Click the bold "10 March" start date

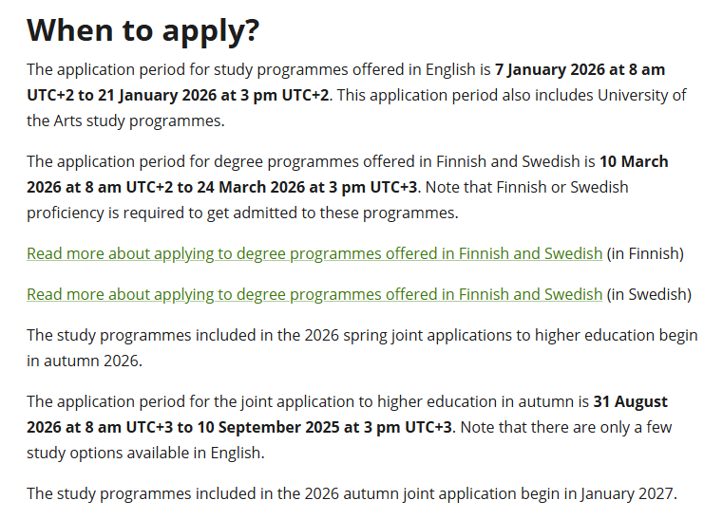634,161
